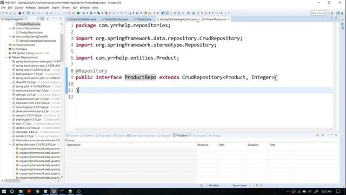Click the green Run toolbar icon

[x=91, y=13]
